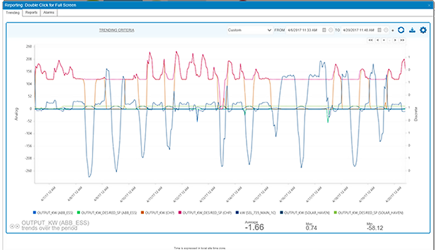Step back with the single-left arrow
Image resolution: width=438 pixels, height=250 pixels.
click(x=378, y=40)
